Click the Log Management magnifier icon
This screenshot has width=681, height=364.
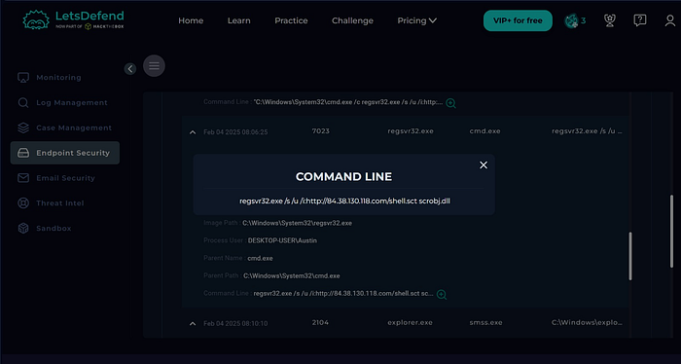click(23, 103)
